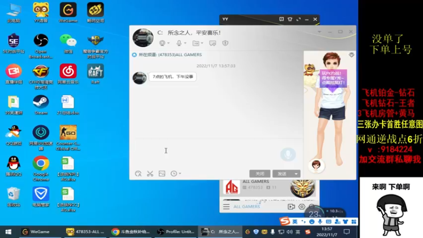Click the diamond icon atop Y秀 panel
The height and width of the screenshot is (238, 423).
coord(351,55)
